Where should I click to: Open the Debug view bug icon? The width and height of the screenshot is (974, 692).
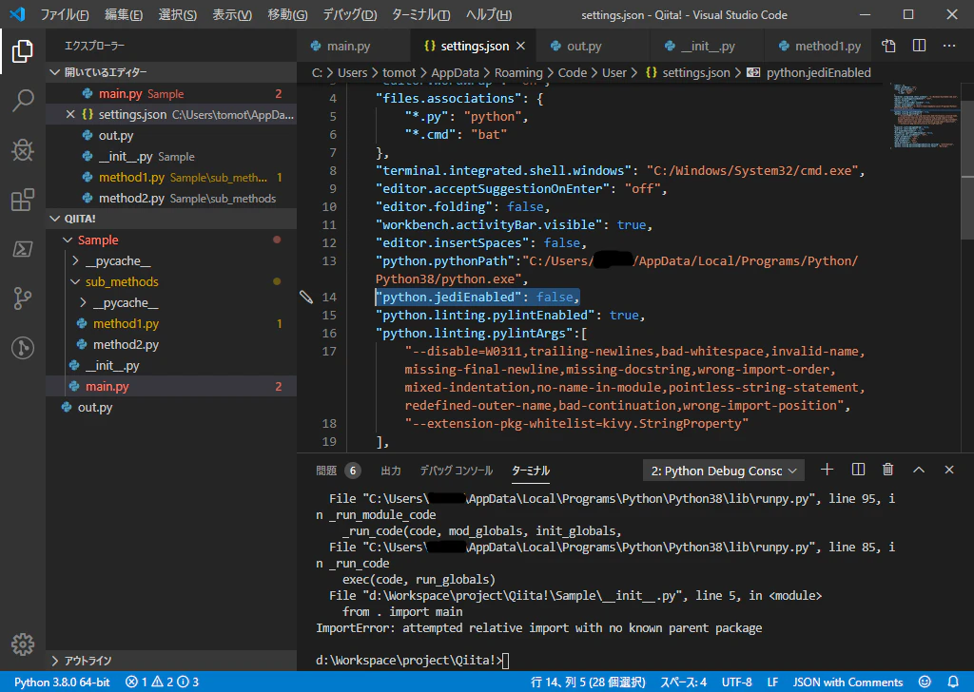coord(23,149)
